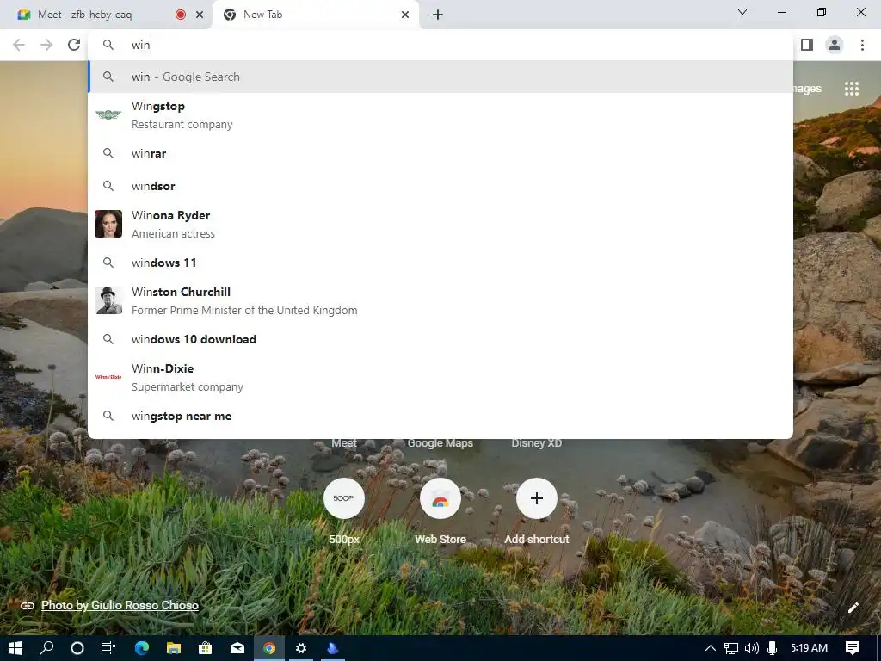The width and height of the screenshot is (881, 661).
Task: Open Windows taskbar search
Action: tap(46, 648)
